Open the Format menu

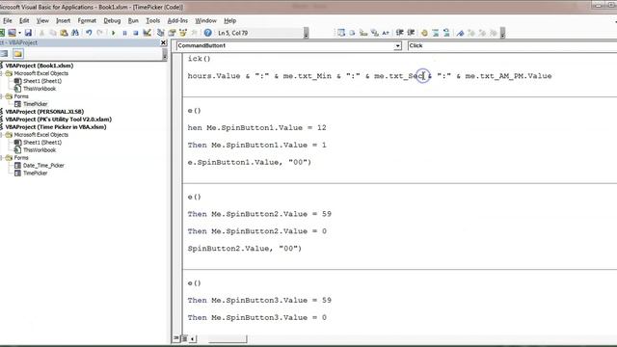pos(87,20)
